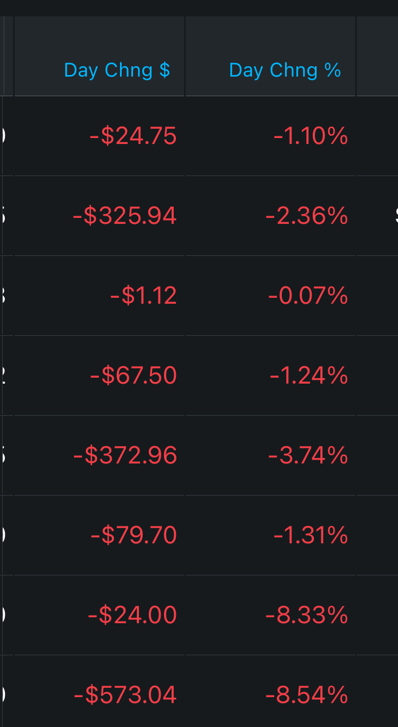
Task: Sort by Day Chng $ column header
Action: [x=117, y=70]
